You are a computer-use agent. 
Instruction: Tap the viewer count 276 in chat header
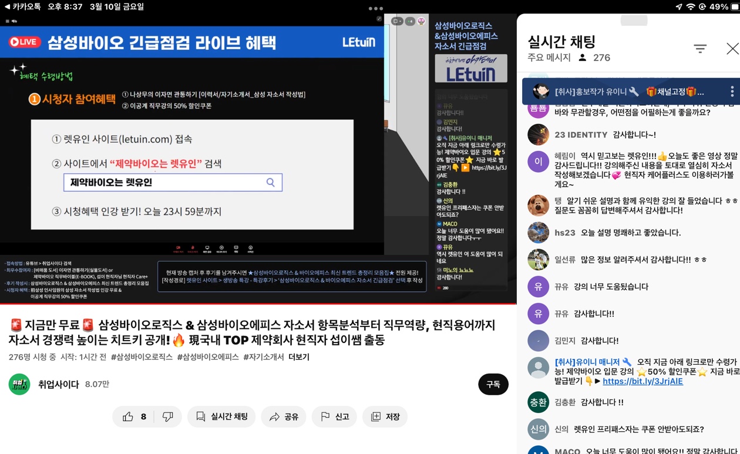[x=601, y=58]
